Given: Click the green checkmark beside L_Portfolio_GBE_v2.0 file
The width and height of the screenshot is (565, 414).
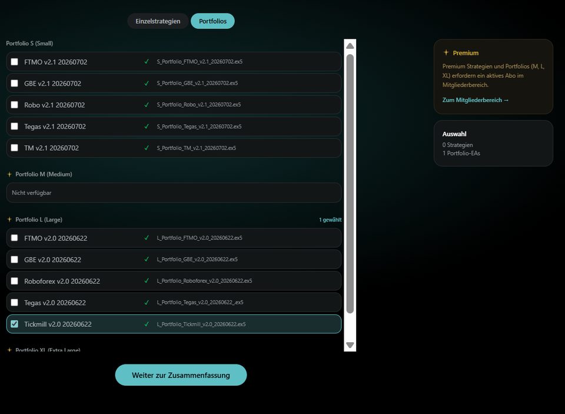Looking at the screenshot, I should 147,259.
